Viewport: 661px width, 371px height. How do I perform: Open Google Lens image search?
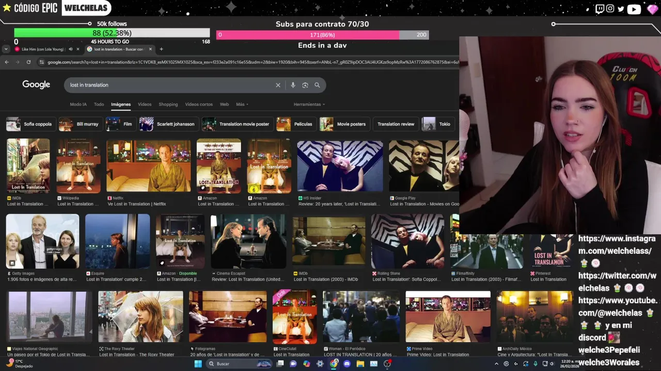(x=305, y=85)
